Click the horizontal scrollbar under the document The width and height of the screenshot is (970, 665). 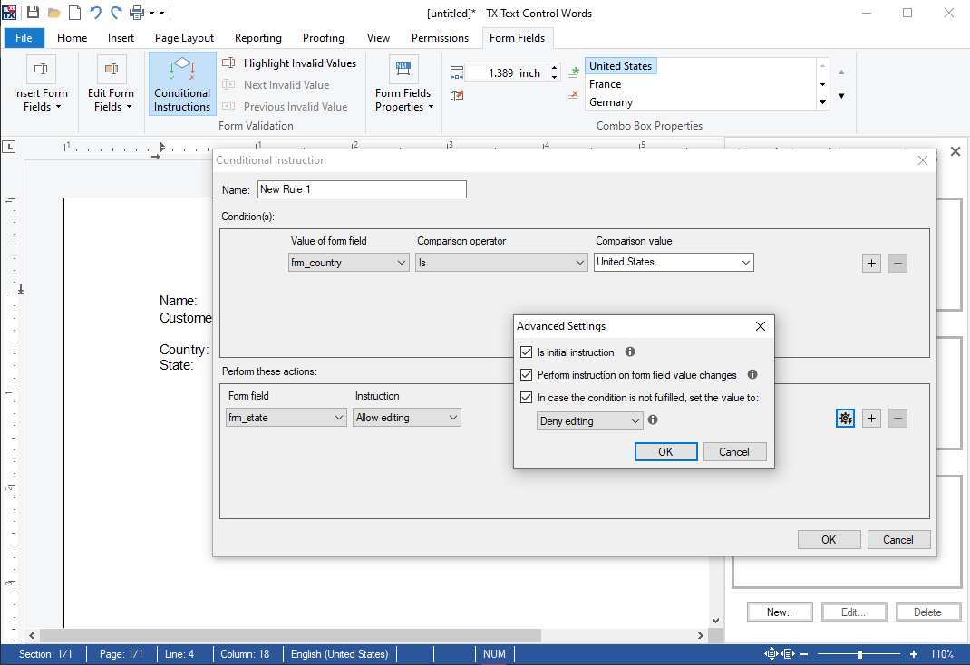tap(291, 635)
